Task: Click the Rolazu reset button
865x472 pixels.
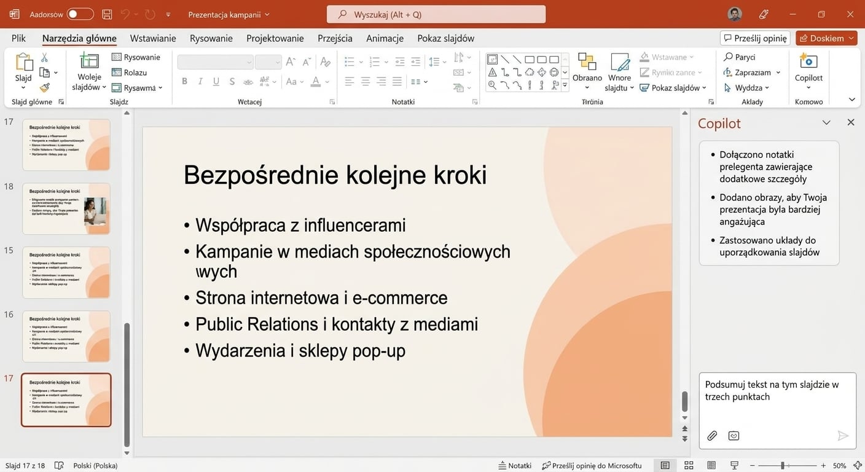Action: [x=129, y=73]
